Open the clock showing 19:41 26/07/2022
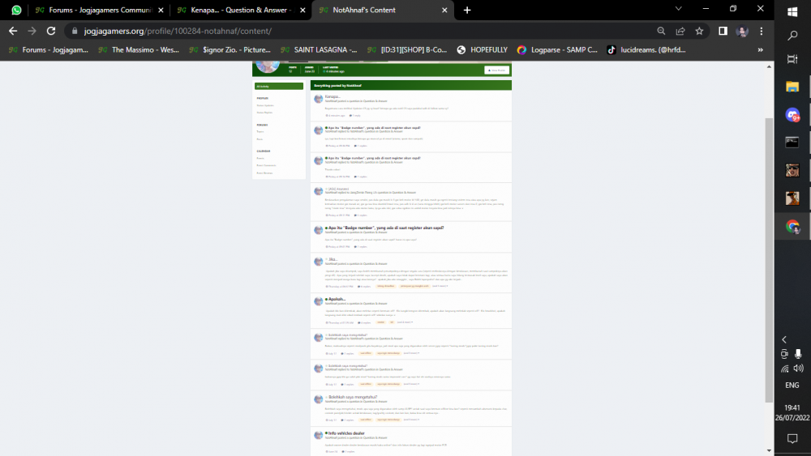Screen dimensions: 811x456 pos(792,412)
